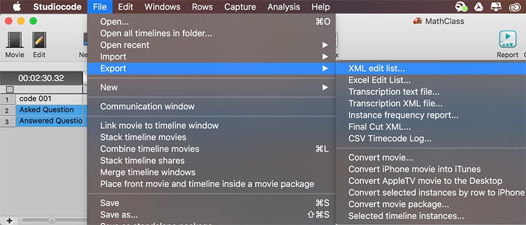The height and width of the screenshot is (225, 526).
Task: Expand the New submenu
Action: 211,87
